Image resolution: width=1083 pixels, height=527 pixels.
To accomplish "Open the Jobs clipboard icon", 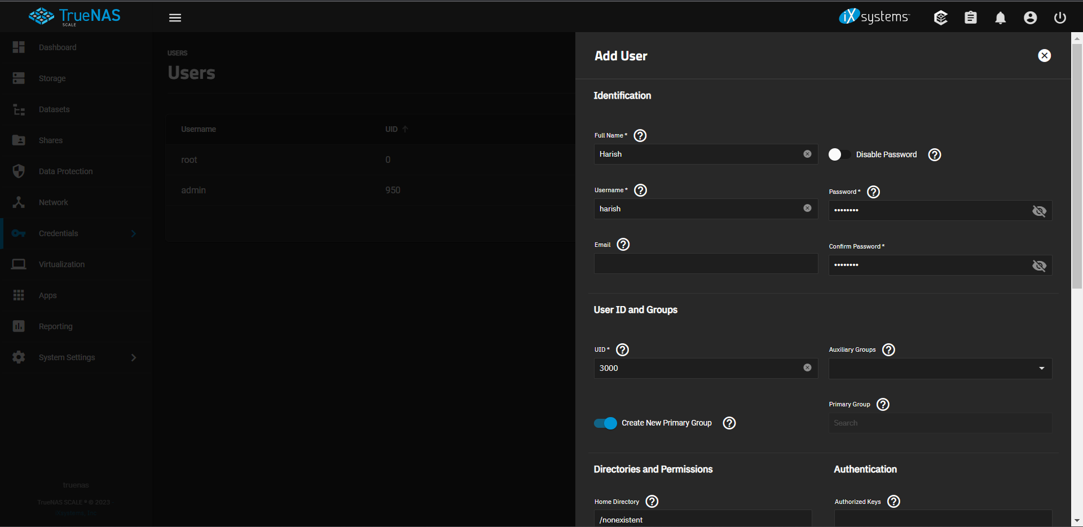I will (971, 17).
